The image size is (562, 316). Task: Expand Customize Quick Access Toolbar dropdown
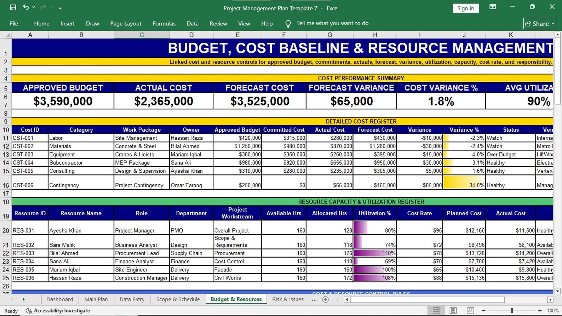point(60,8)
